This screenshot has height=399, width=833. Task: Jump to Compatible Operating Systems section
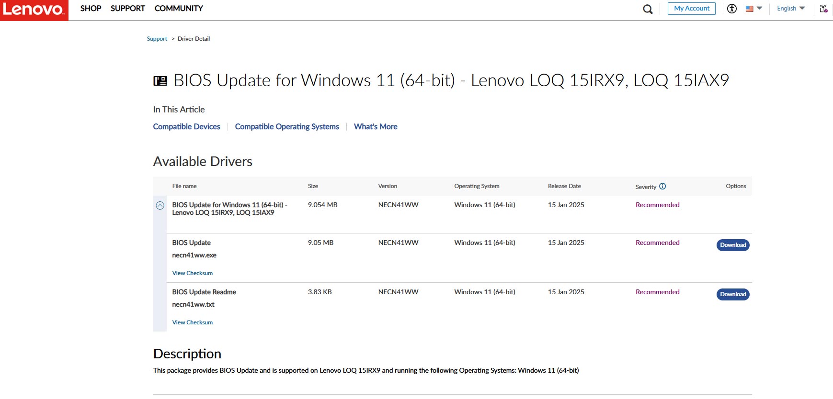pyautogui.click(x=287, y=127)
